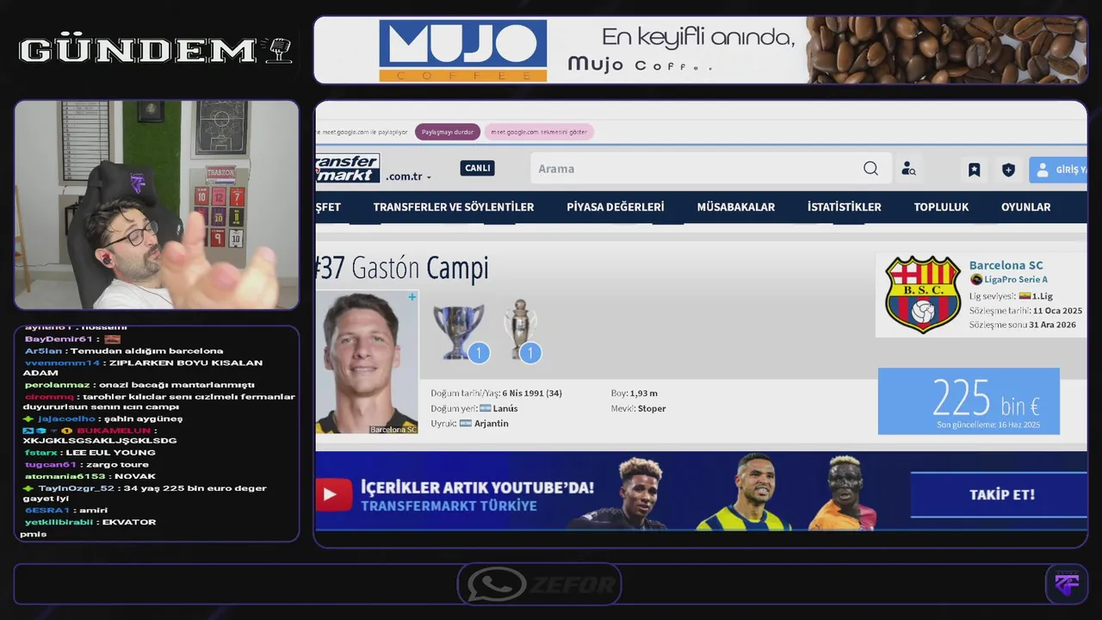Screen dimensions: 1102x620
Task: Click the Argentina flag next to Lanús
Action: pos(485,408)
